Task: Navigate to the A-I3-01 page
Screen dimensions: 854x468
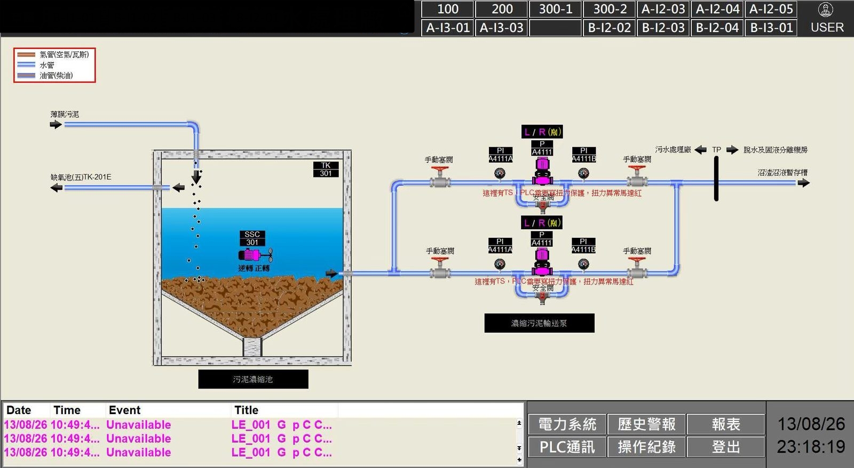Action: click(448, 28)
